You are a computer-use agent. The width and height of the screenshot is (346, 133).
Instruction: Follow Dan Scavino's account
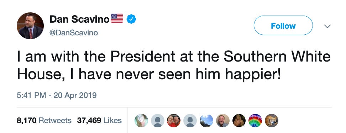point(283,25)
